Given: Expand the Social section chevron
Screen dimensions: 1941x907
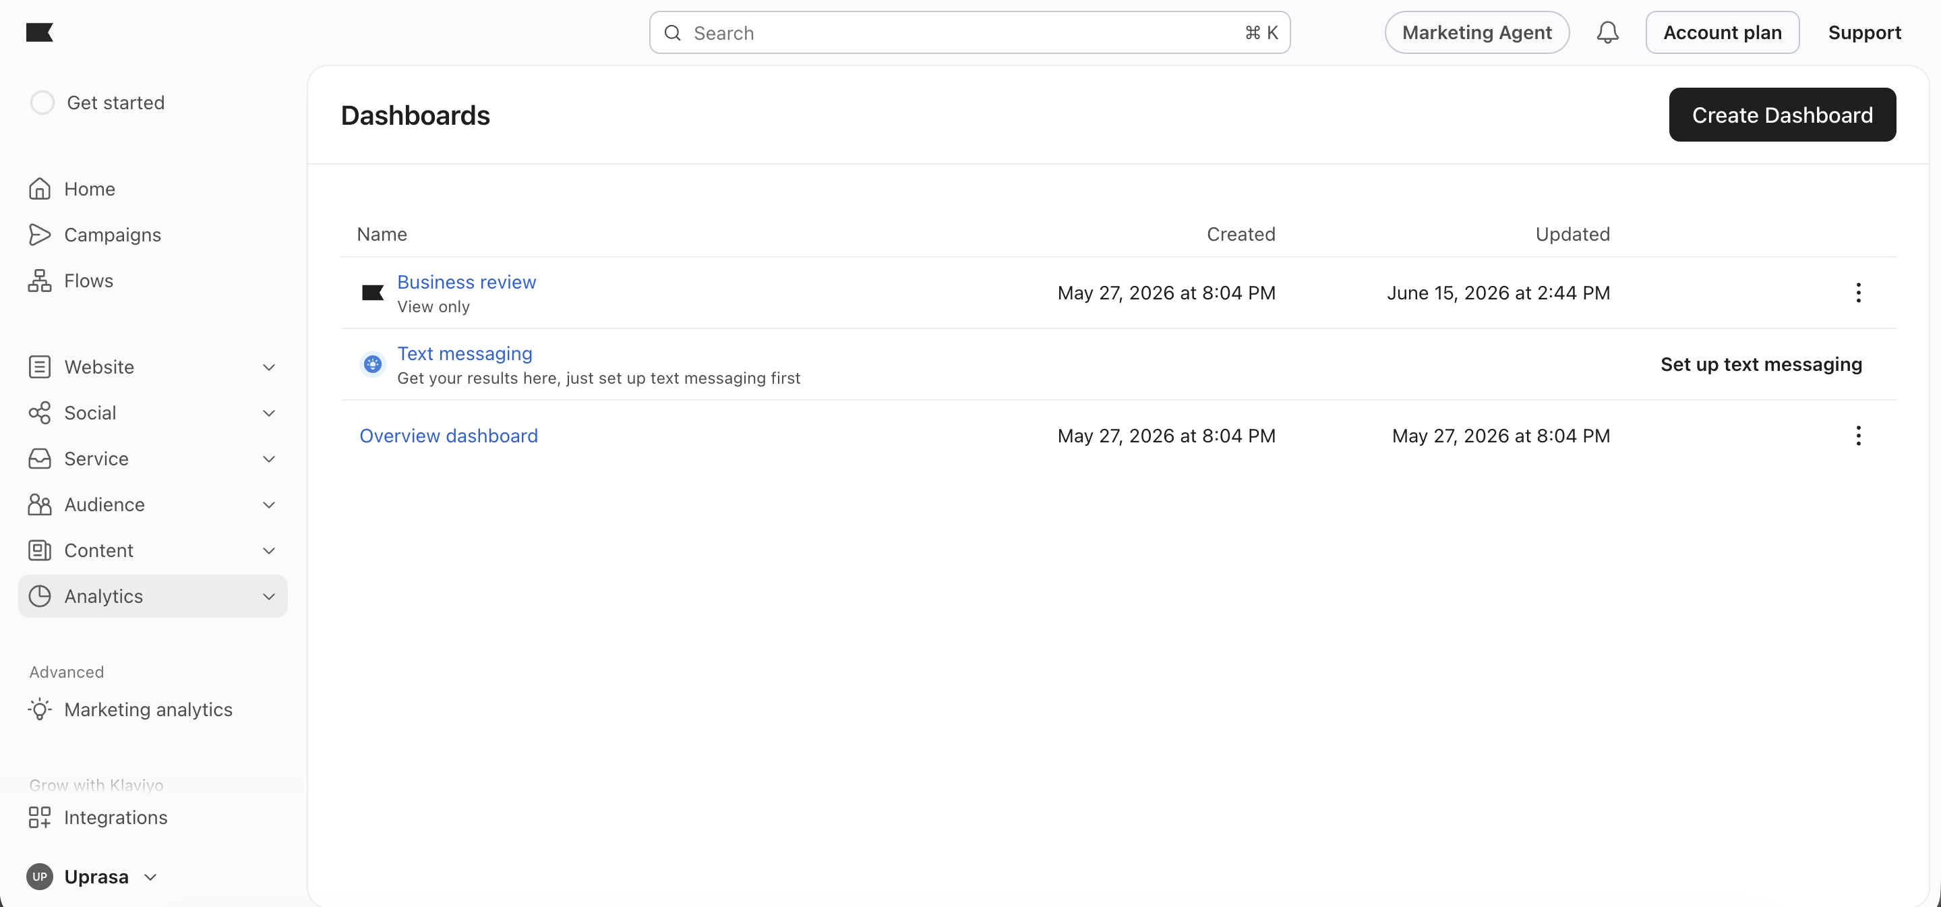Looking at the screenshot, I should click(269, 413).
